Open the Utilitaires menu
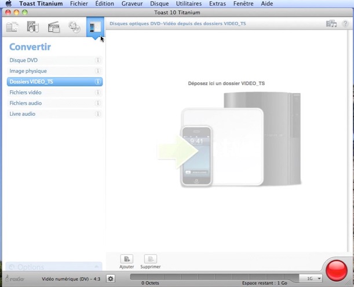This screenshot has height=287, width=354. click(189, 3)
